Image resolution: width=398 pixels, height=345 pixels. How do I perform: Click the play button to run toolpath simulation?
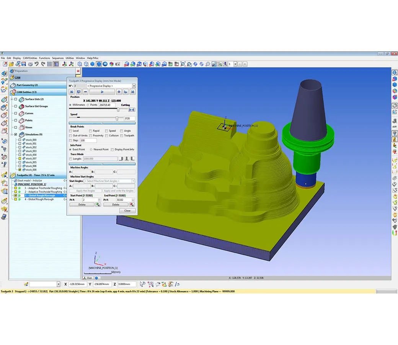(102, 92)
